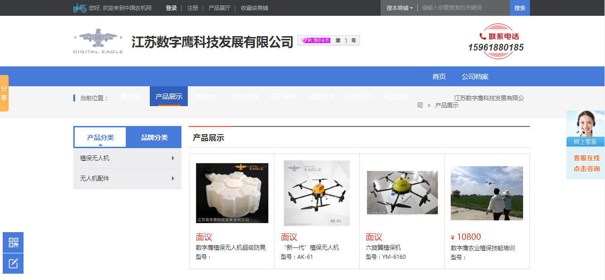The height and width of the screenshot is (280, 605).
Task: Open the 联系我们 nav item
Action: click(x=398, y=96)
